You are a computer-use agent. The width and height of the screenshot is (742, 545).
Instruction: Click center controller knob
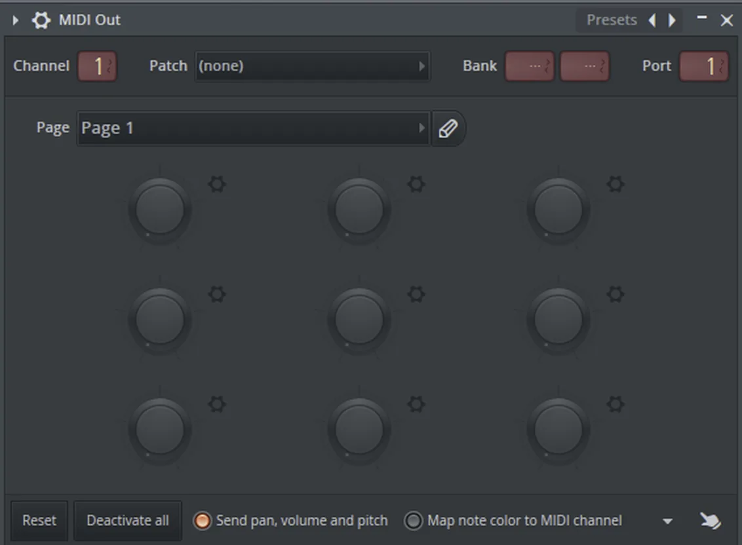(x=359, y=320)
